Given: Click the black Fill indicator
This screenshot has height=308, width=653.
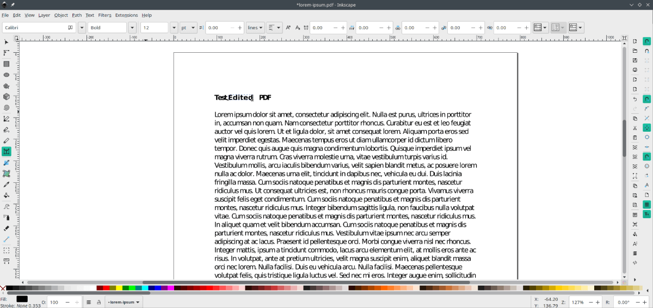Looking at the screenshot, I should pos(22,299).
